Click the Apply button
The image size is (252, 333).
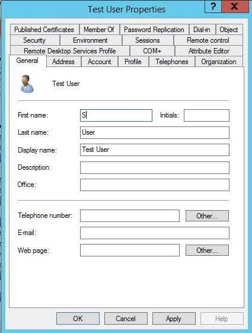(174, 318)
